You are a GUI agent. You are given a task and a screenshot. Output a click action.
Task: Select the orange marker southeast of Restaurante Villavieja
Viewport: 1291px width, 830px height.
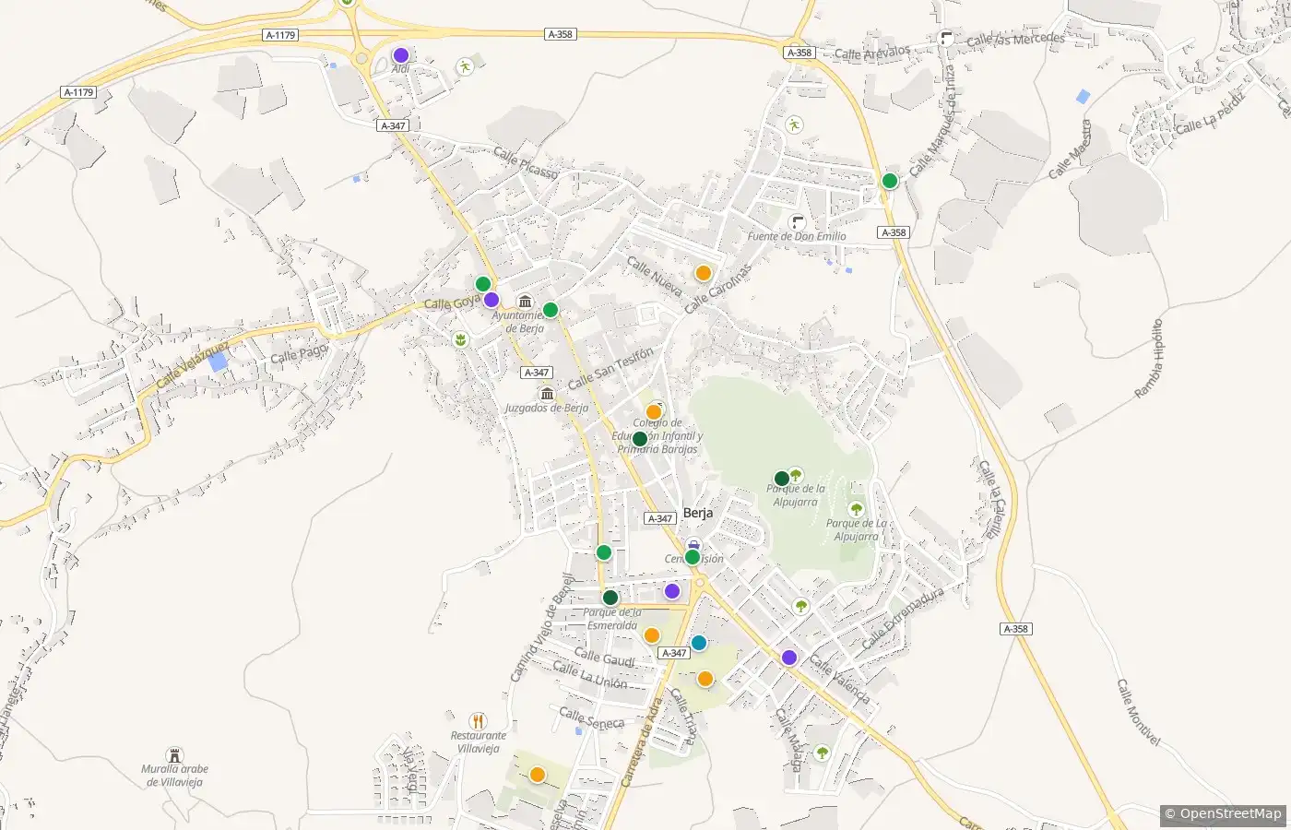pos(538,775)
